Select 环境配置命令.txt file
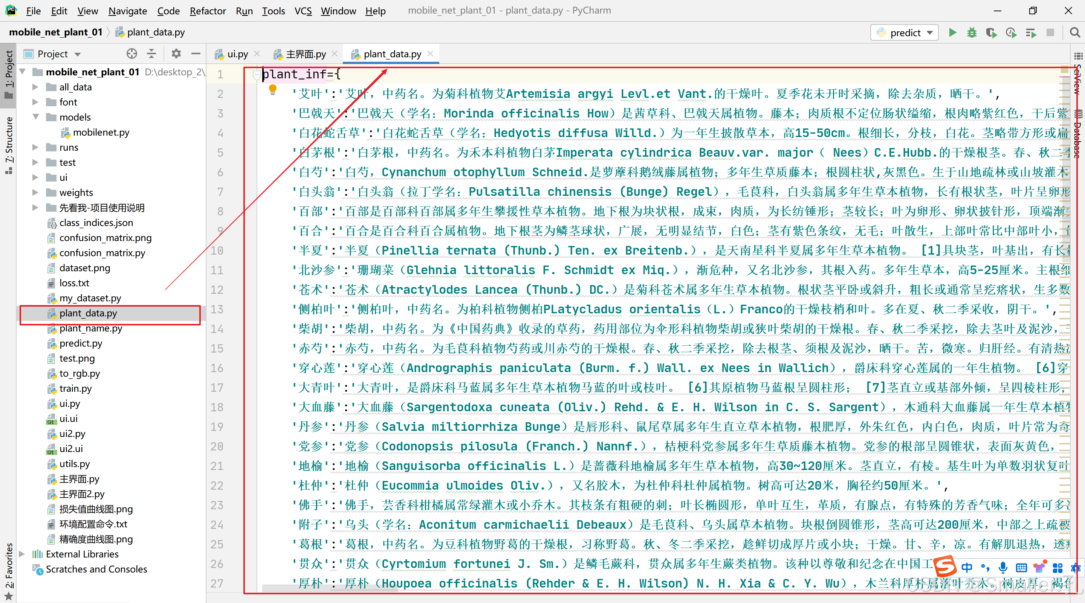 93,524
